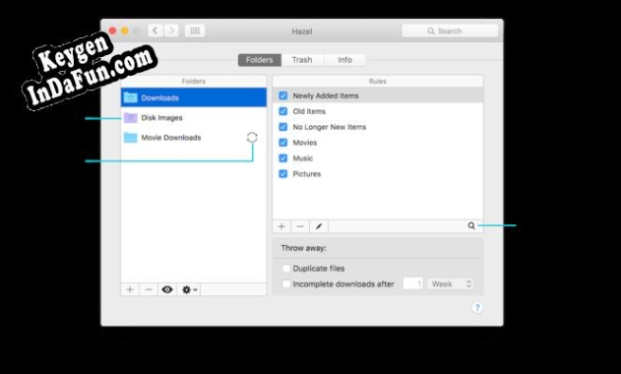This screenshot has height=374, width=621.
Task: Go forward with the toolbar forward arrow
Action: tap(171, 31)
